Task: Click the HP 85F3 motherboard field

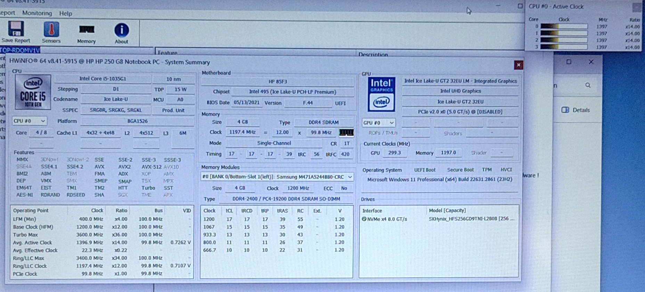Action: coord(278,82)
